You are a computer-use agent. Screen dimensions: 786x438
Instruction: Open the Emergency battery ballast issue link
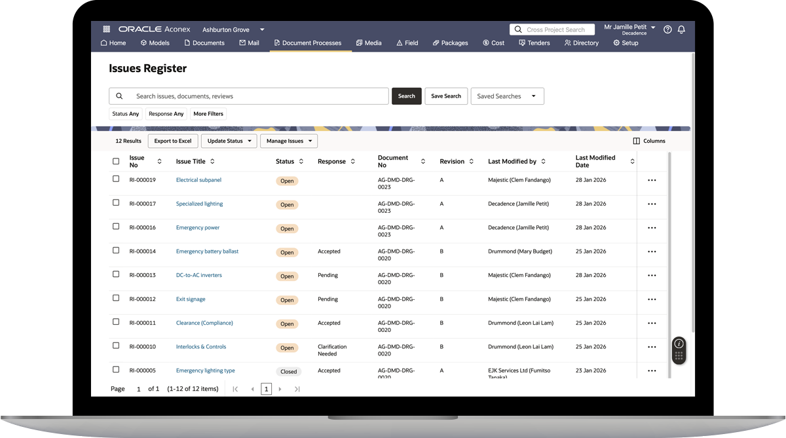click(x=207, y=251)
